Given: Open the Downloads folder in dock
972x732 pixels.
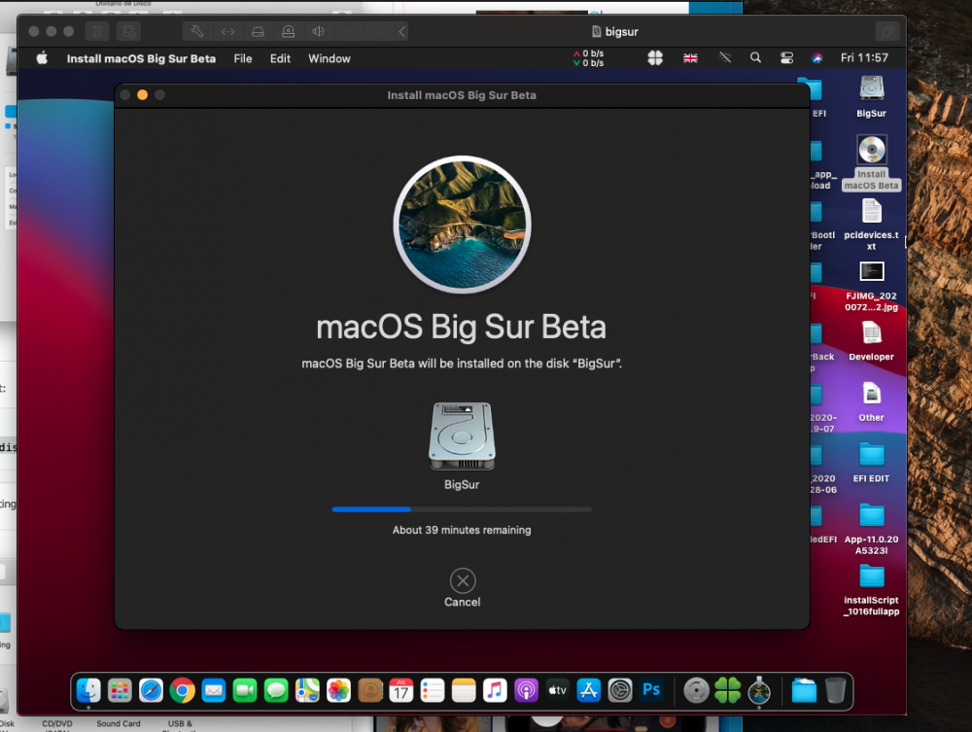Looking at the screenshot, I should [804, 690].
